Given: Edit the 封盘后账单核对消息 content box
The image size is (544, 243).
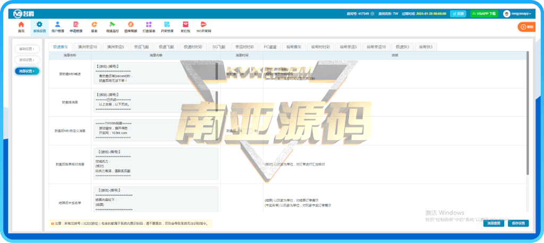Looking at the screenshot, I should [156, 163].
